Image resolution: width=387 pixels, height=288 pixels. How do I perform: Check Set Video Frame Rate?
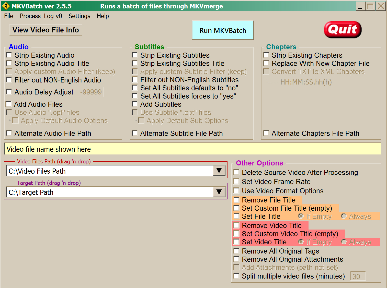point(237,182)
